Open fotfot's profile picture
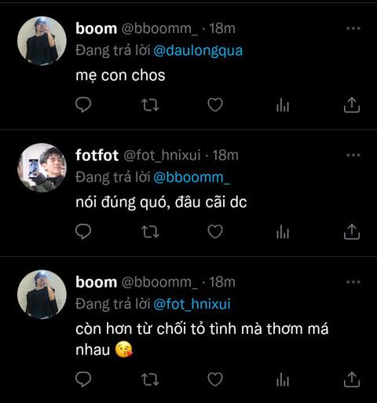The width and height of the screenshot is (377, 403). [x=42, y=167]
